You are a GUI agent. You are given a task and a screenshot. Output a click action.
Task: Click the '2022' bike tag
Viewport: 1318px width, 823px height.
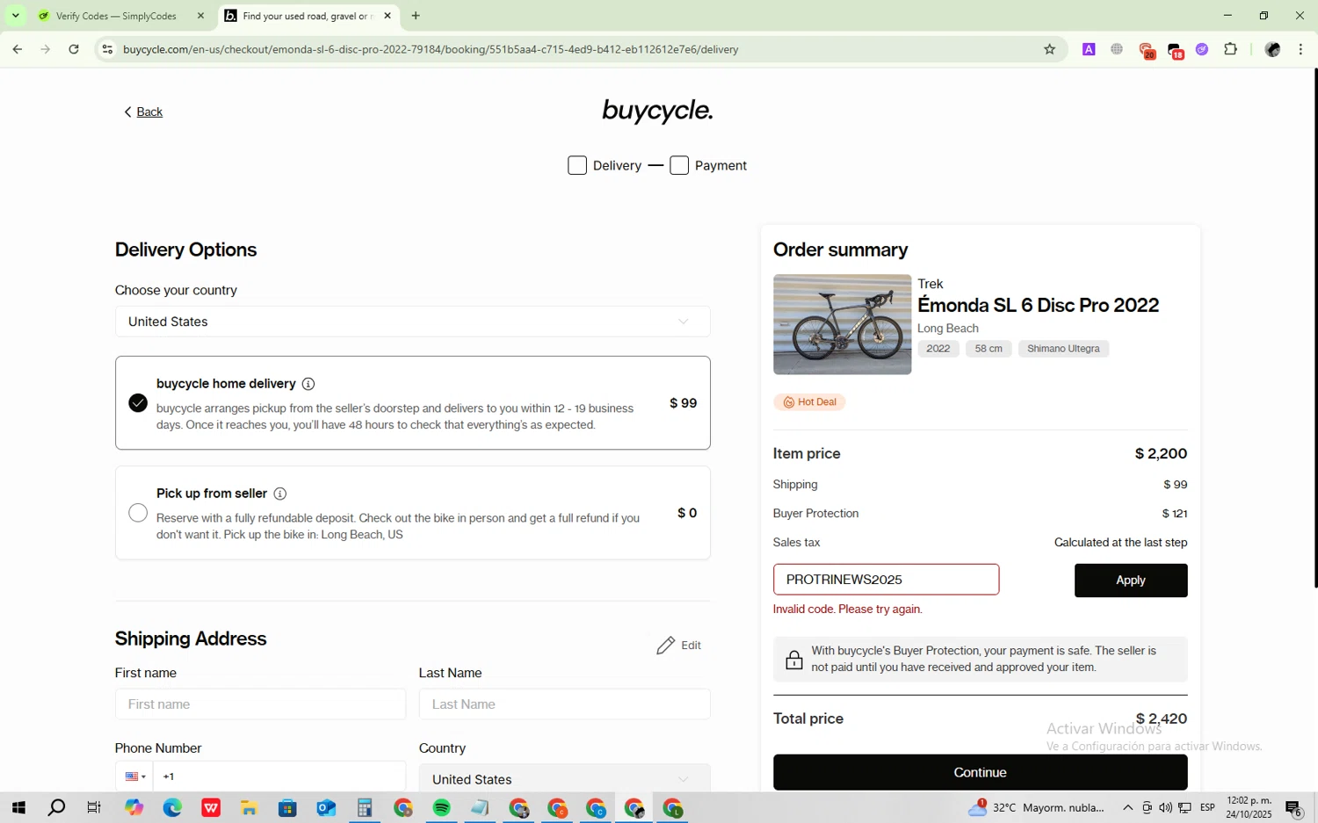pos(938,349)
